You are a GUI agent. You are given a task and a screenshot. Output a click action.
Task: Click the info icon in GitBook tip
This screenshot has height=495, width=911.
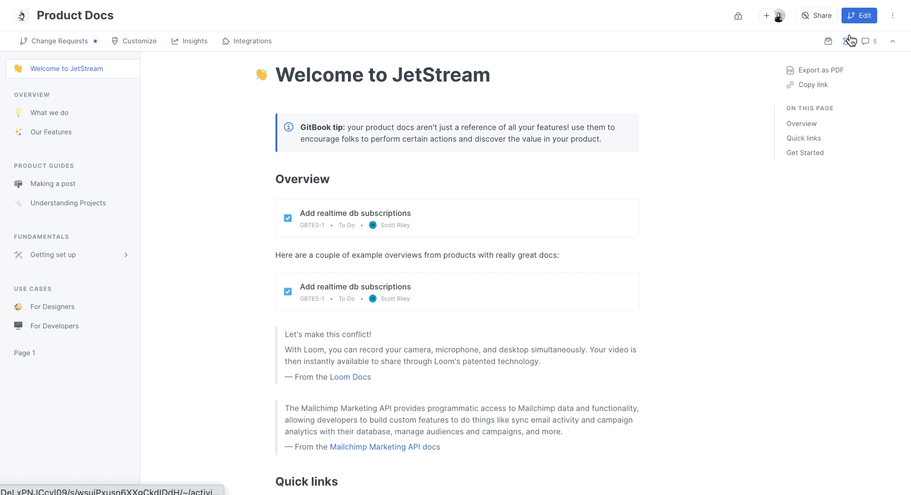(x=289, y=127)
